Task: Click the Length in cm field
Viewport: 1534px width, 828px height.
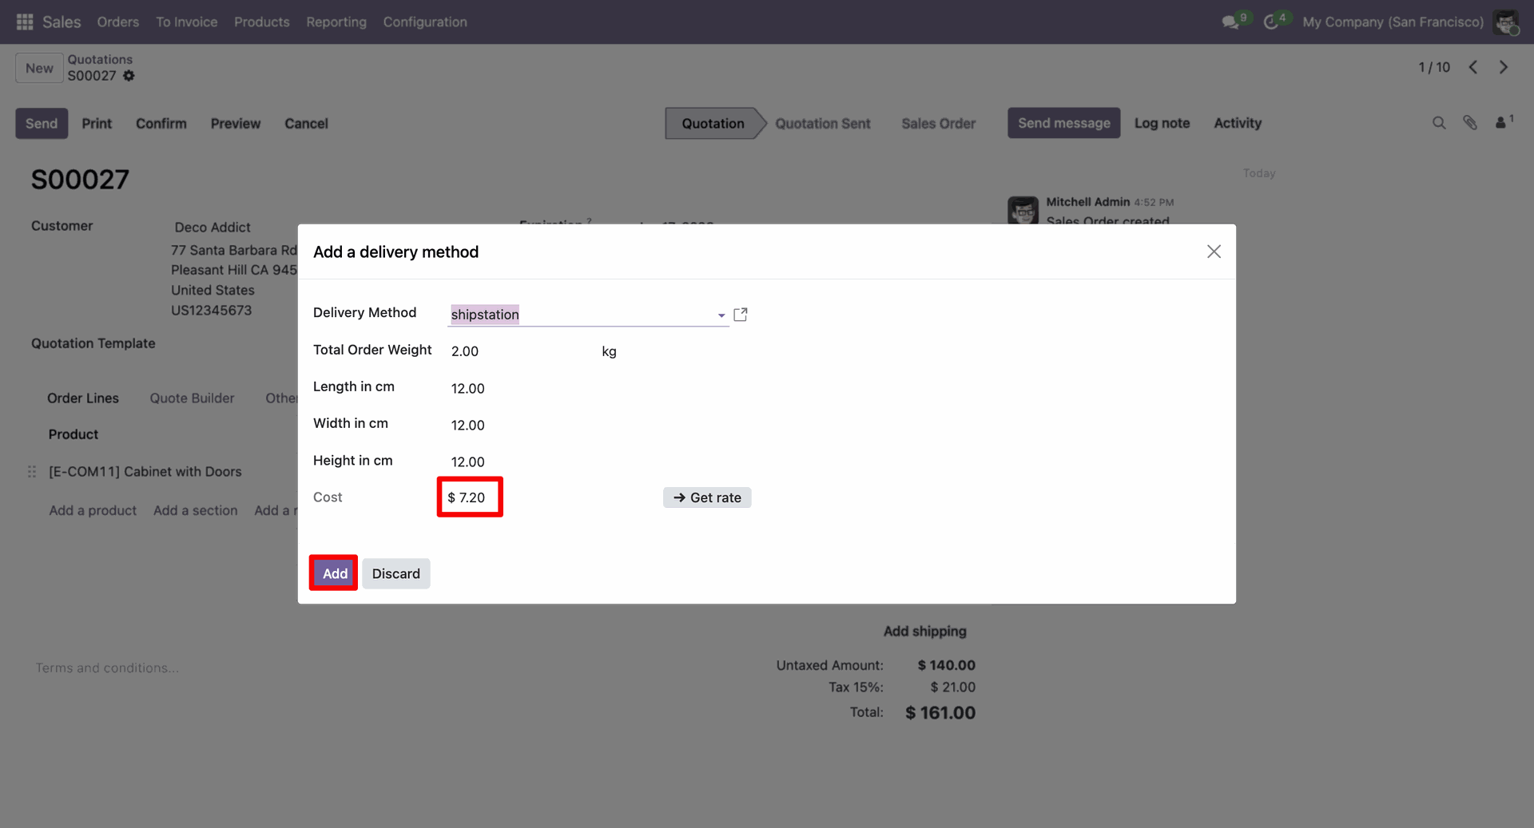Action: pyautogui.click(x=519, y=388)
